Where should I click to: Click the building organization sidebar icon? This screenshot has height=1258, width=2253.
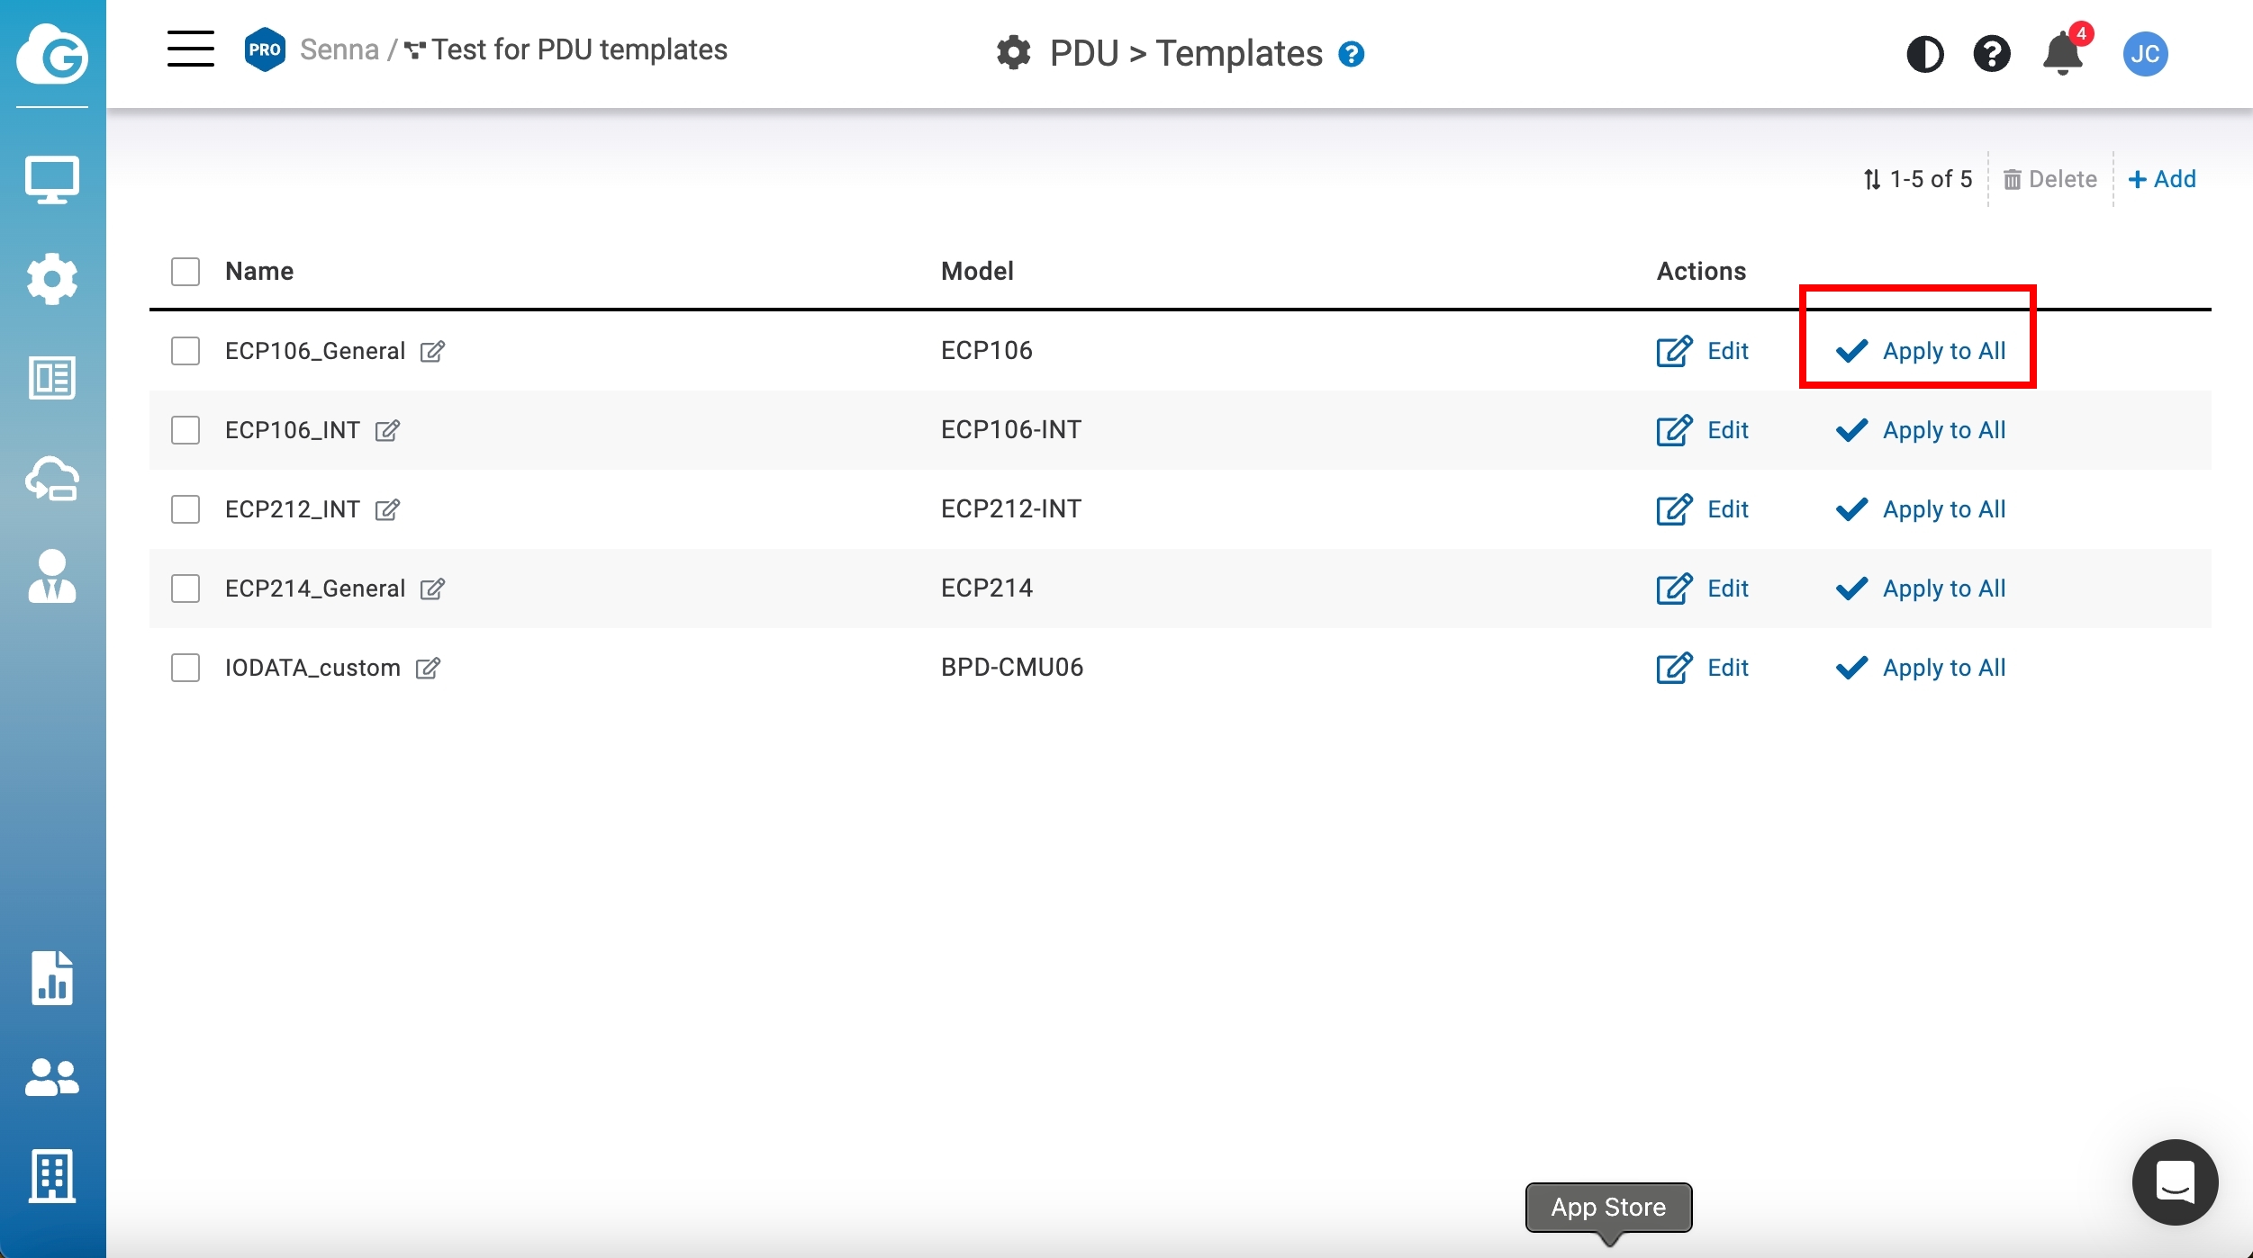click(x=52, y=1175)
